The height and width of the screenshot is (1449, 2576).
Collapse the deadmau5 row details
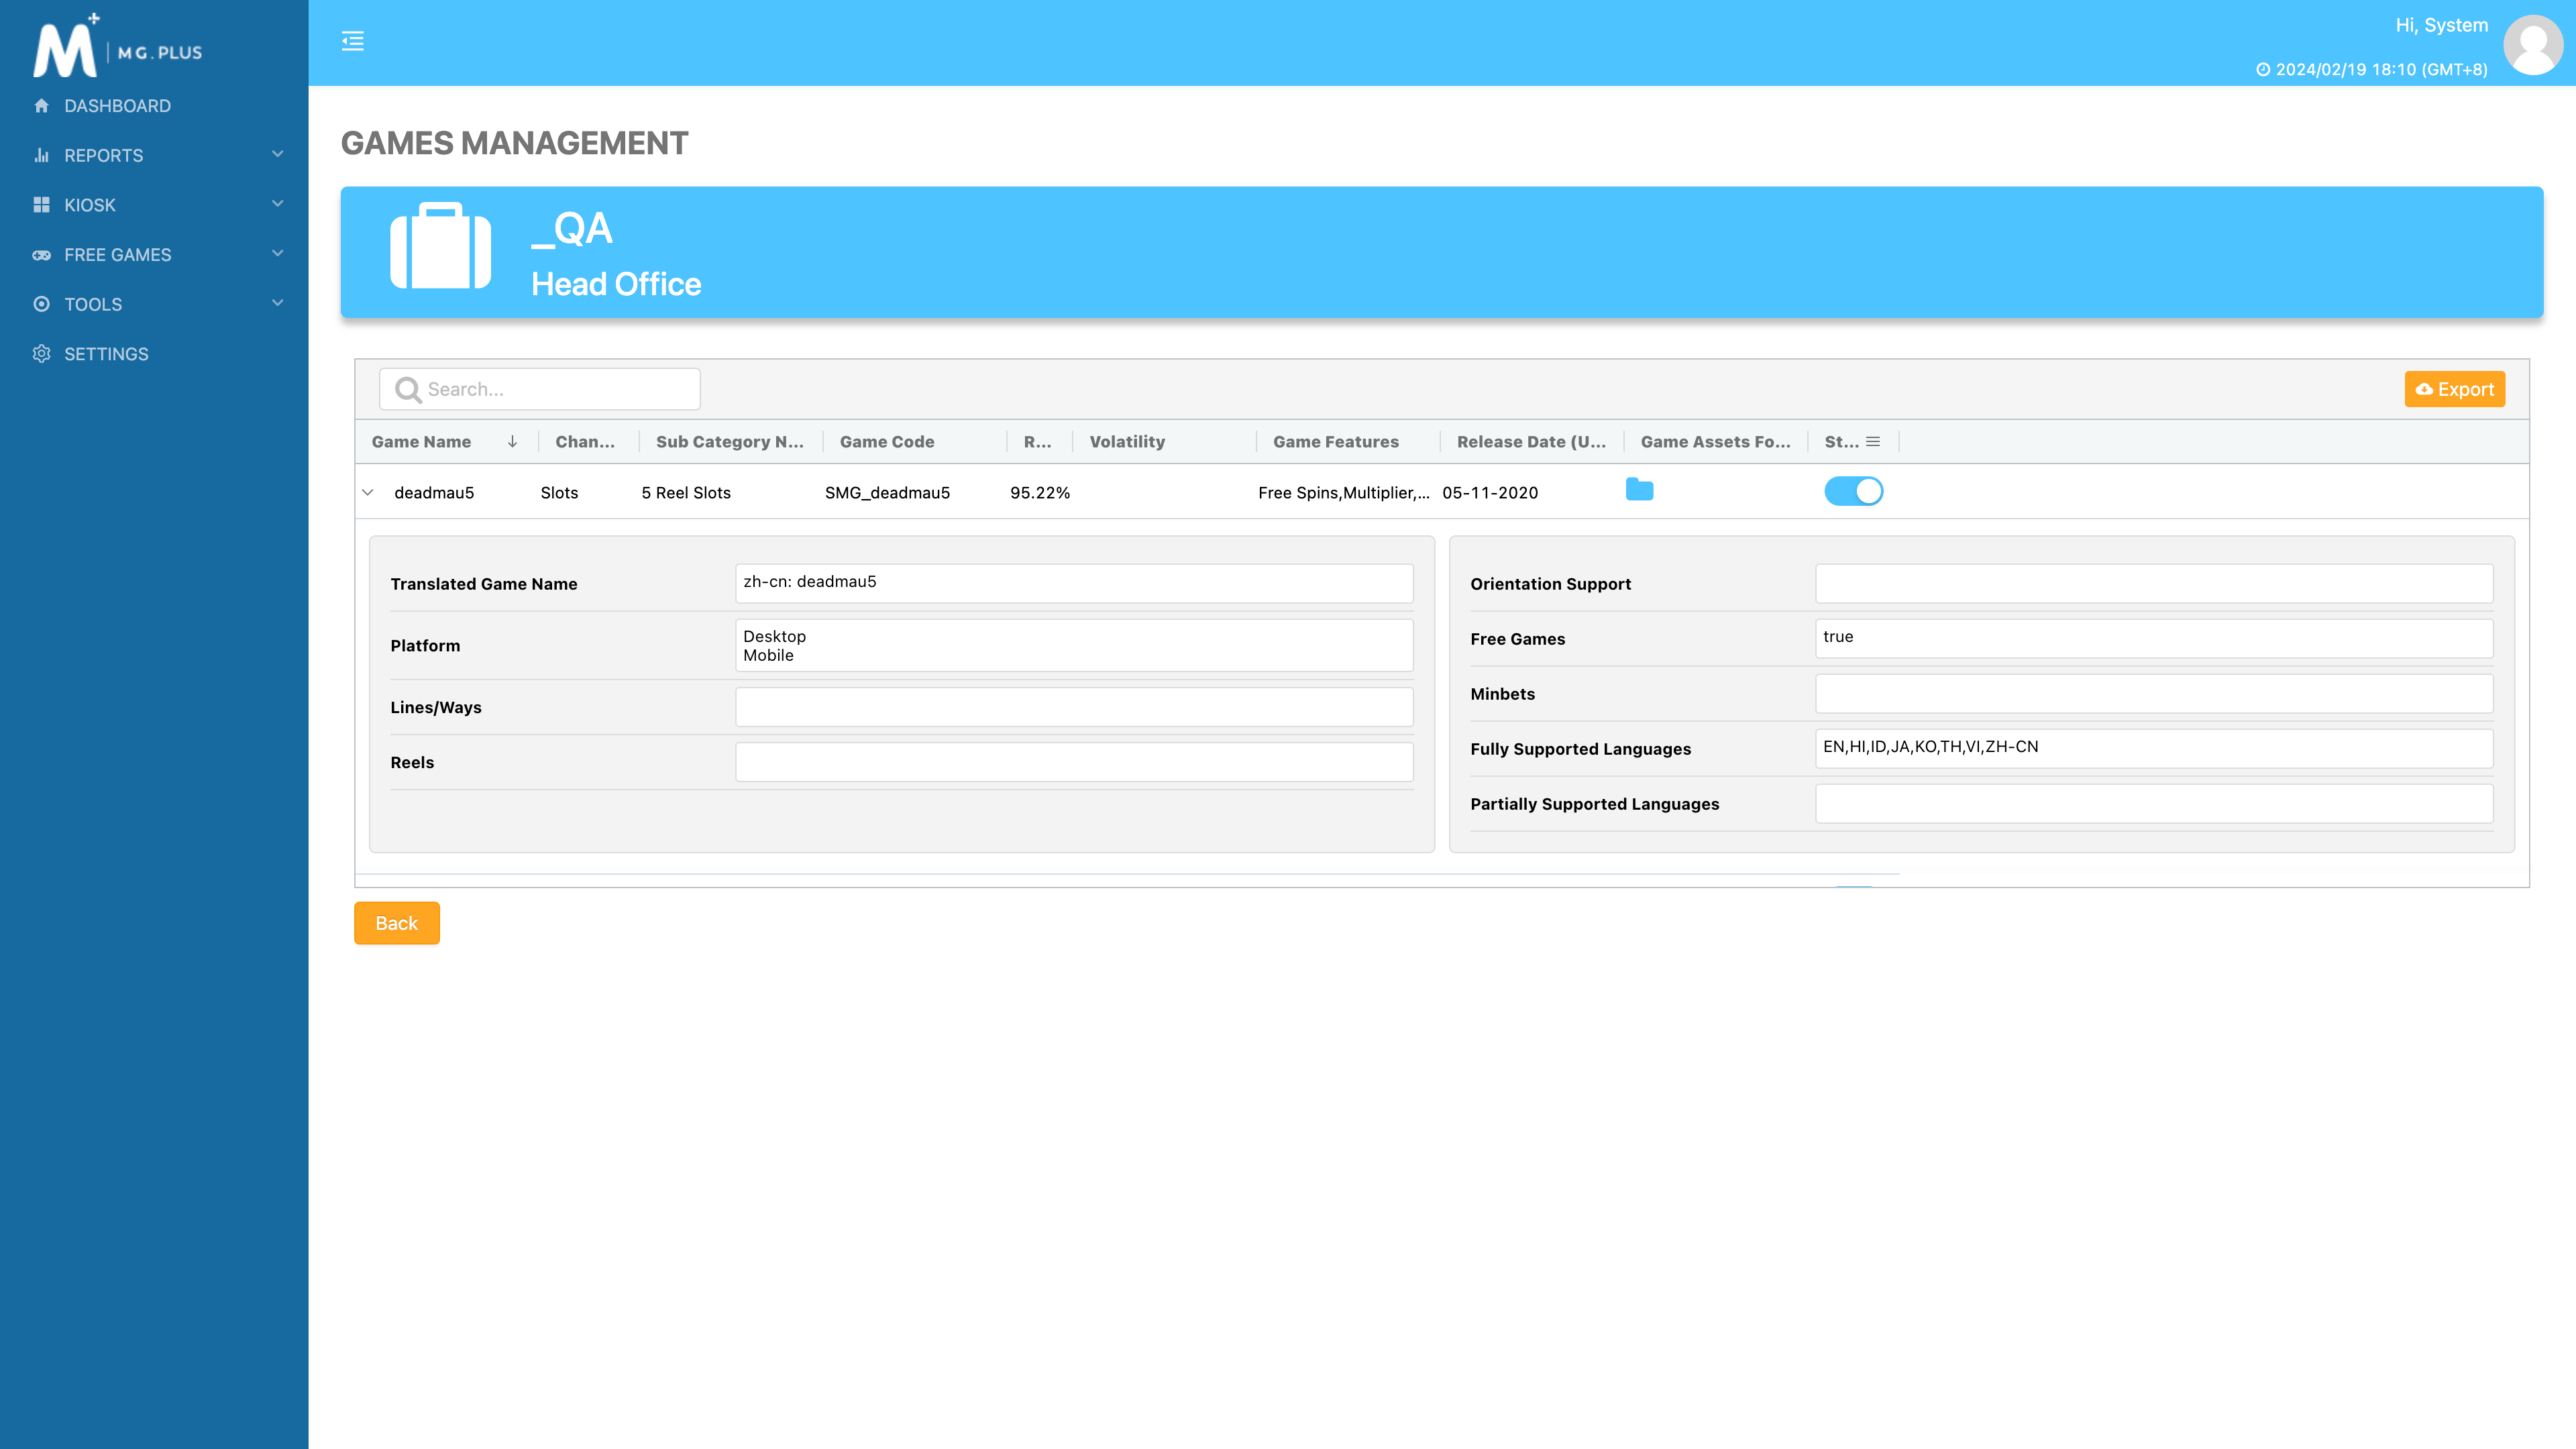coord(368,492)
